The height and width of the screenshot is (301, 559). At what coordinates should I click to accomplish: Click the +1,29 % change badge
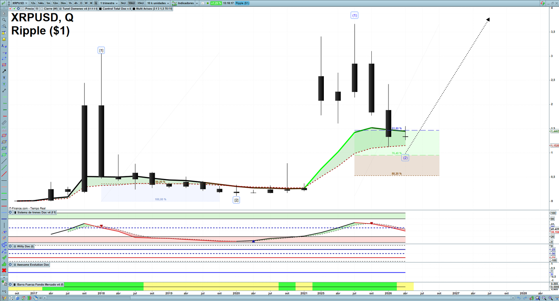point(216,3)
